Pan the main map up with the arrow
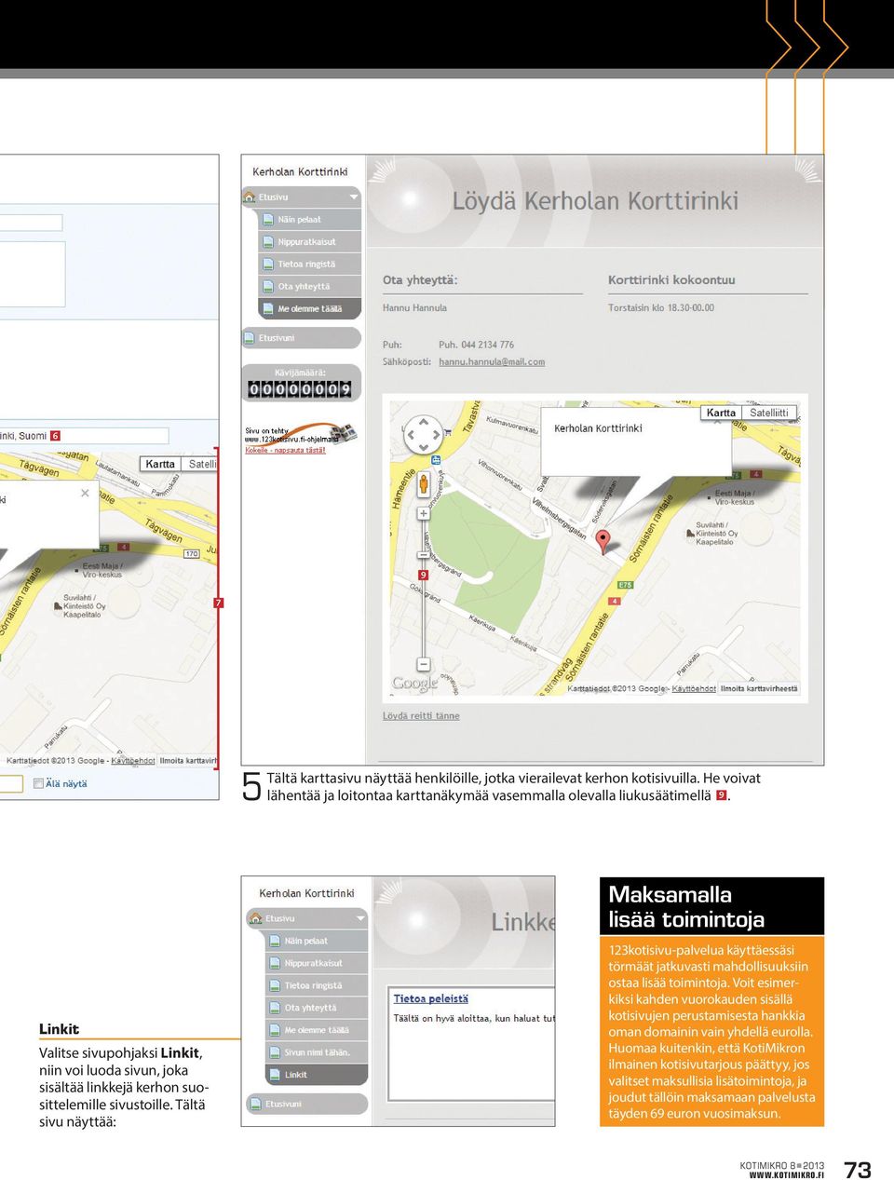The height and width of the screenshot is (1180, 894). [423, 423]
